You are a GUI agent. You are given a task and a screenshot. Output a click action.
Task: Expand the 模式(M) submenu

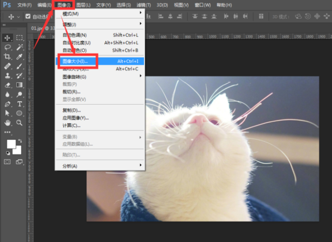tap(100, 14)
